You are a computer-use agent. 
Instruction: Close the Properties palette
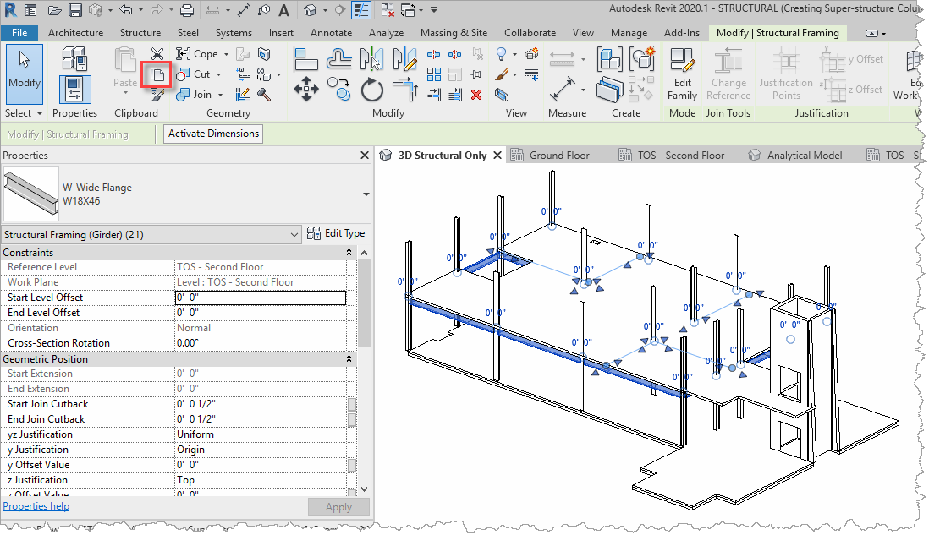coord(365,156)
